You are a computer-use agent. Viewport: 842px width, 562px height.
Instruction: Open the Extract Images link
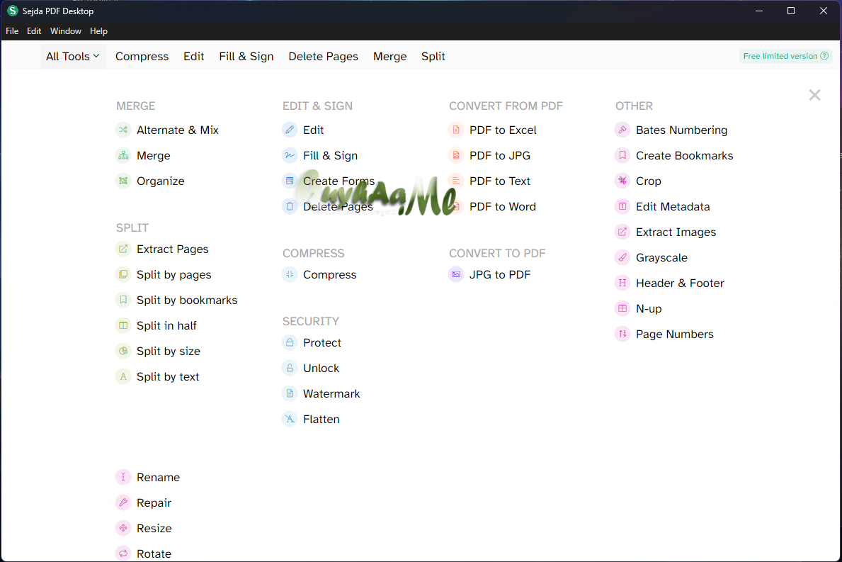(676, 232)
